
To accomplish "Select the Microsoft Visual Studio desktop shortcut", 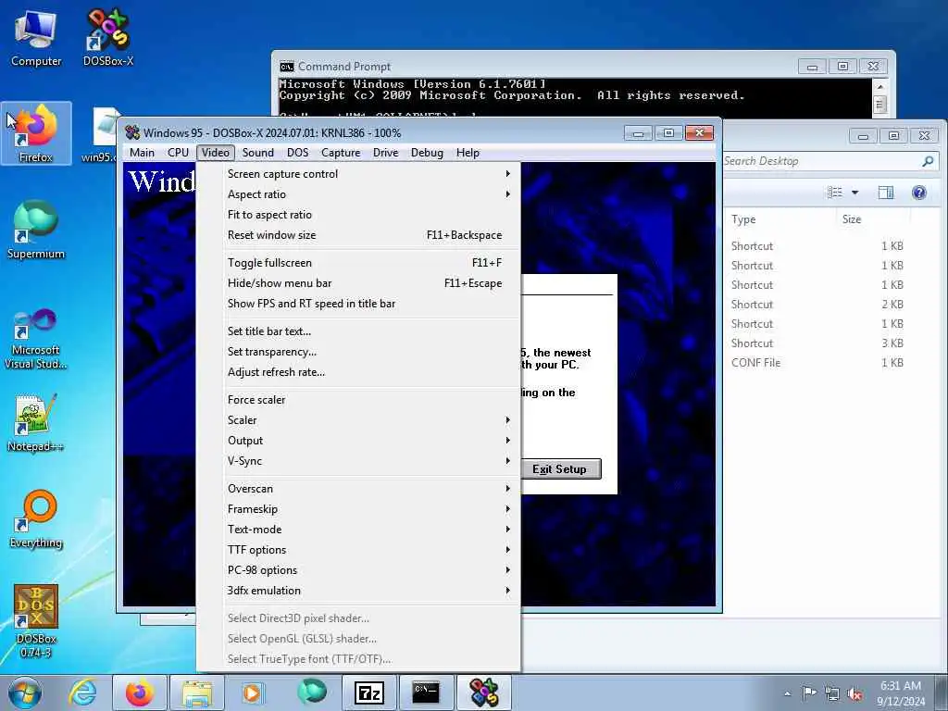I will point(36,339).
